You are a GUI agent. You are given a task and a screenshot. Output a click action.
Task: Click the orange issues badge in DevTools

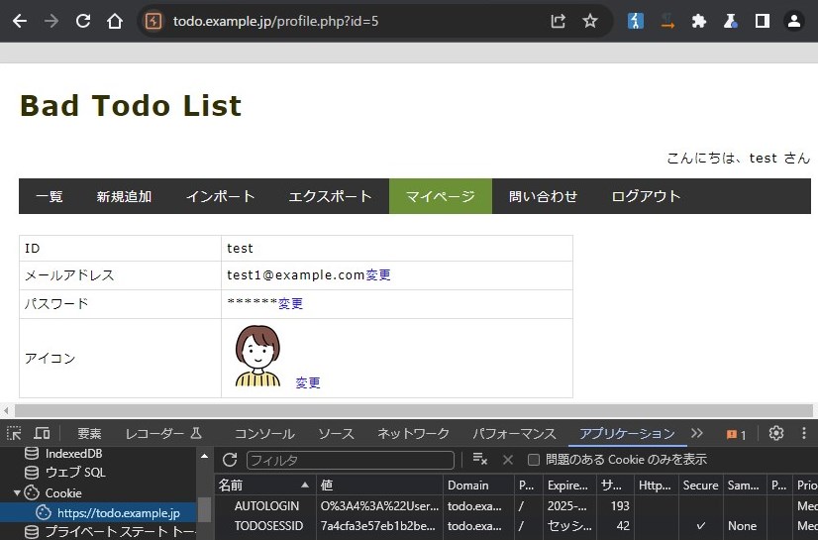(x=736, y=434)
